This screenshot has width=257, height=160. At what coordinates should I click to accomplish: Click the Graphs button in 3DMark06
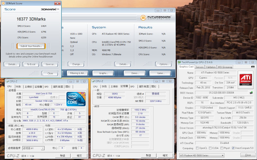(x=103, y=73)
